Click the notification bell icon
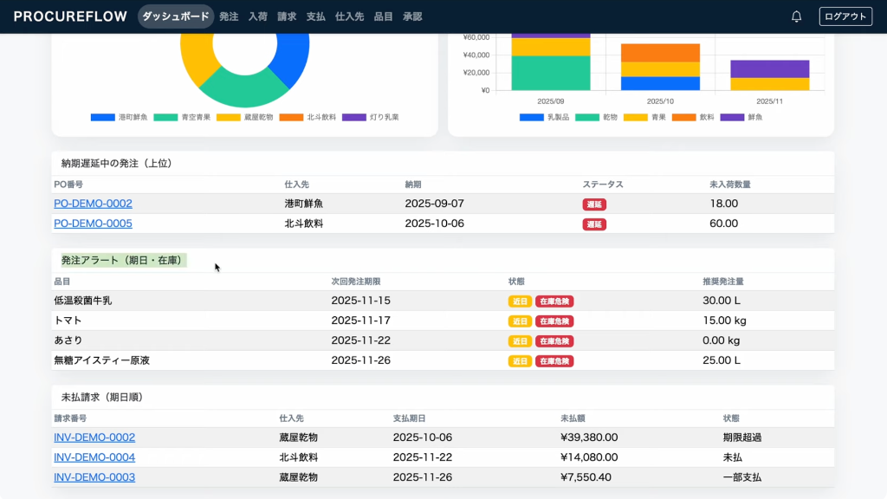 tap(796, 16)
